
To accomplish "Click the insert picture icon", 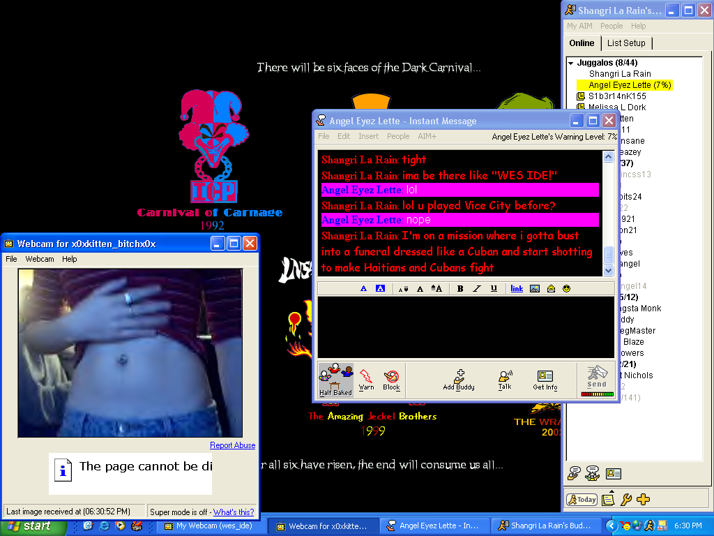I will click(x=535, y=288).
